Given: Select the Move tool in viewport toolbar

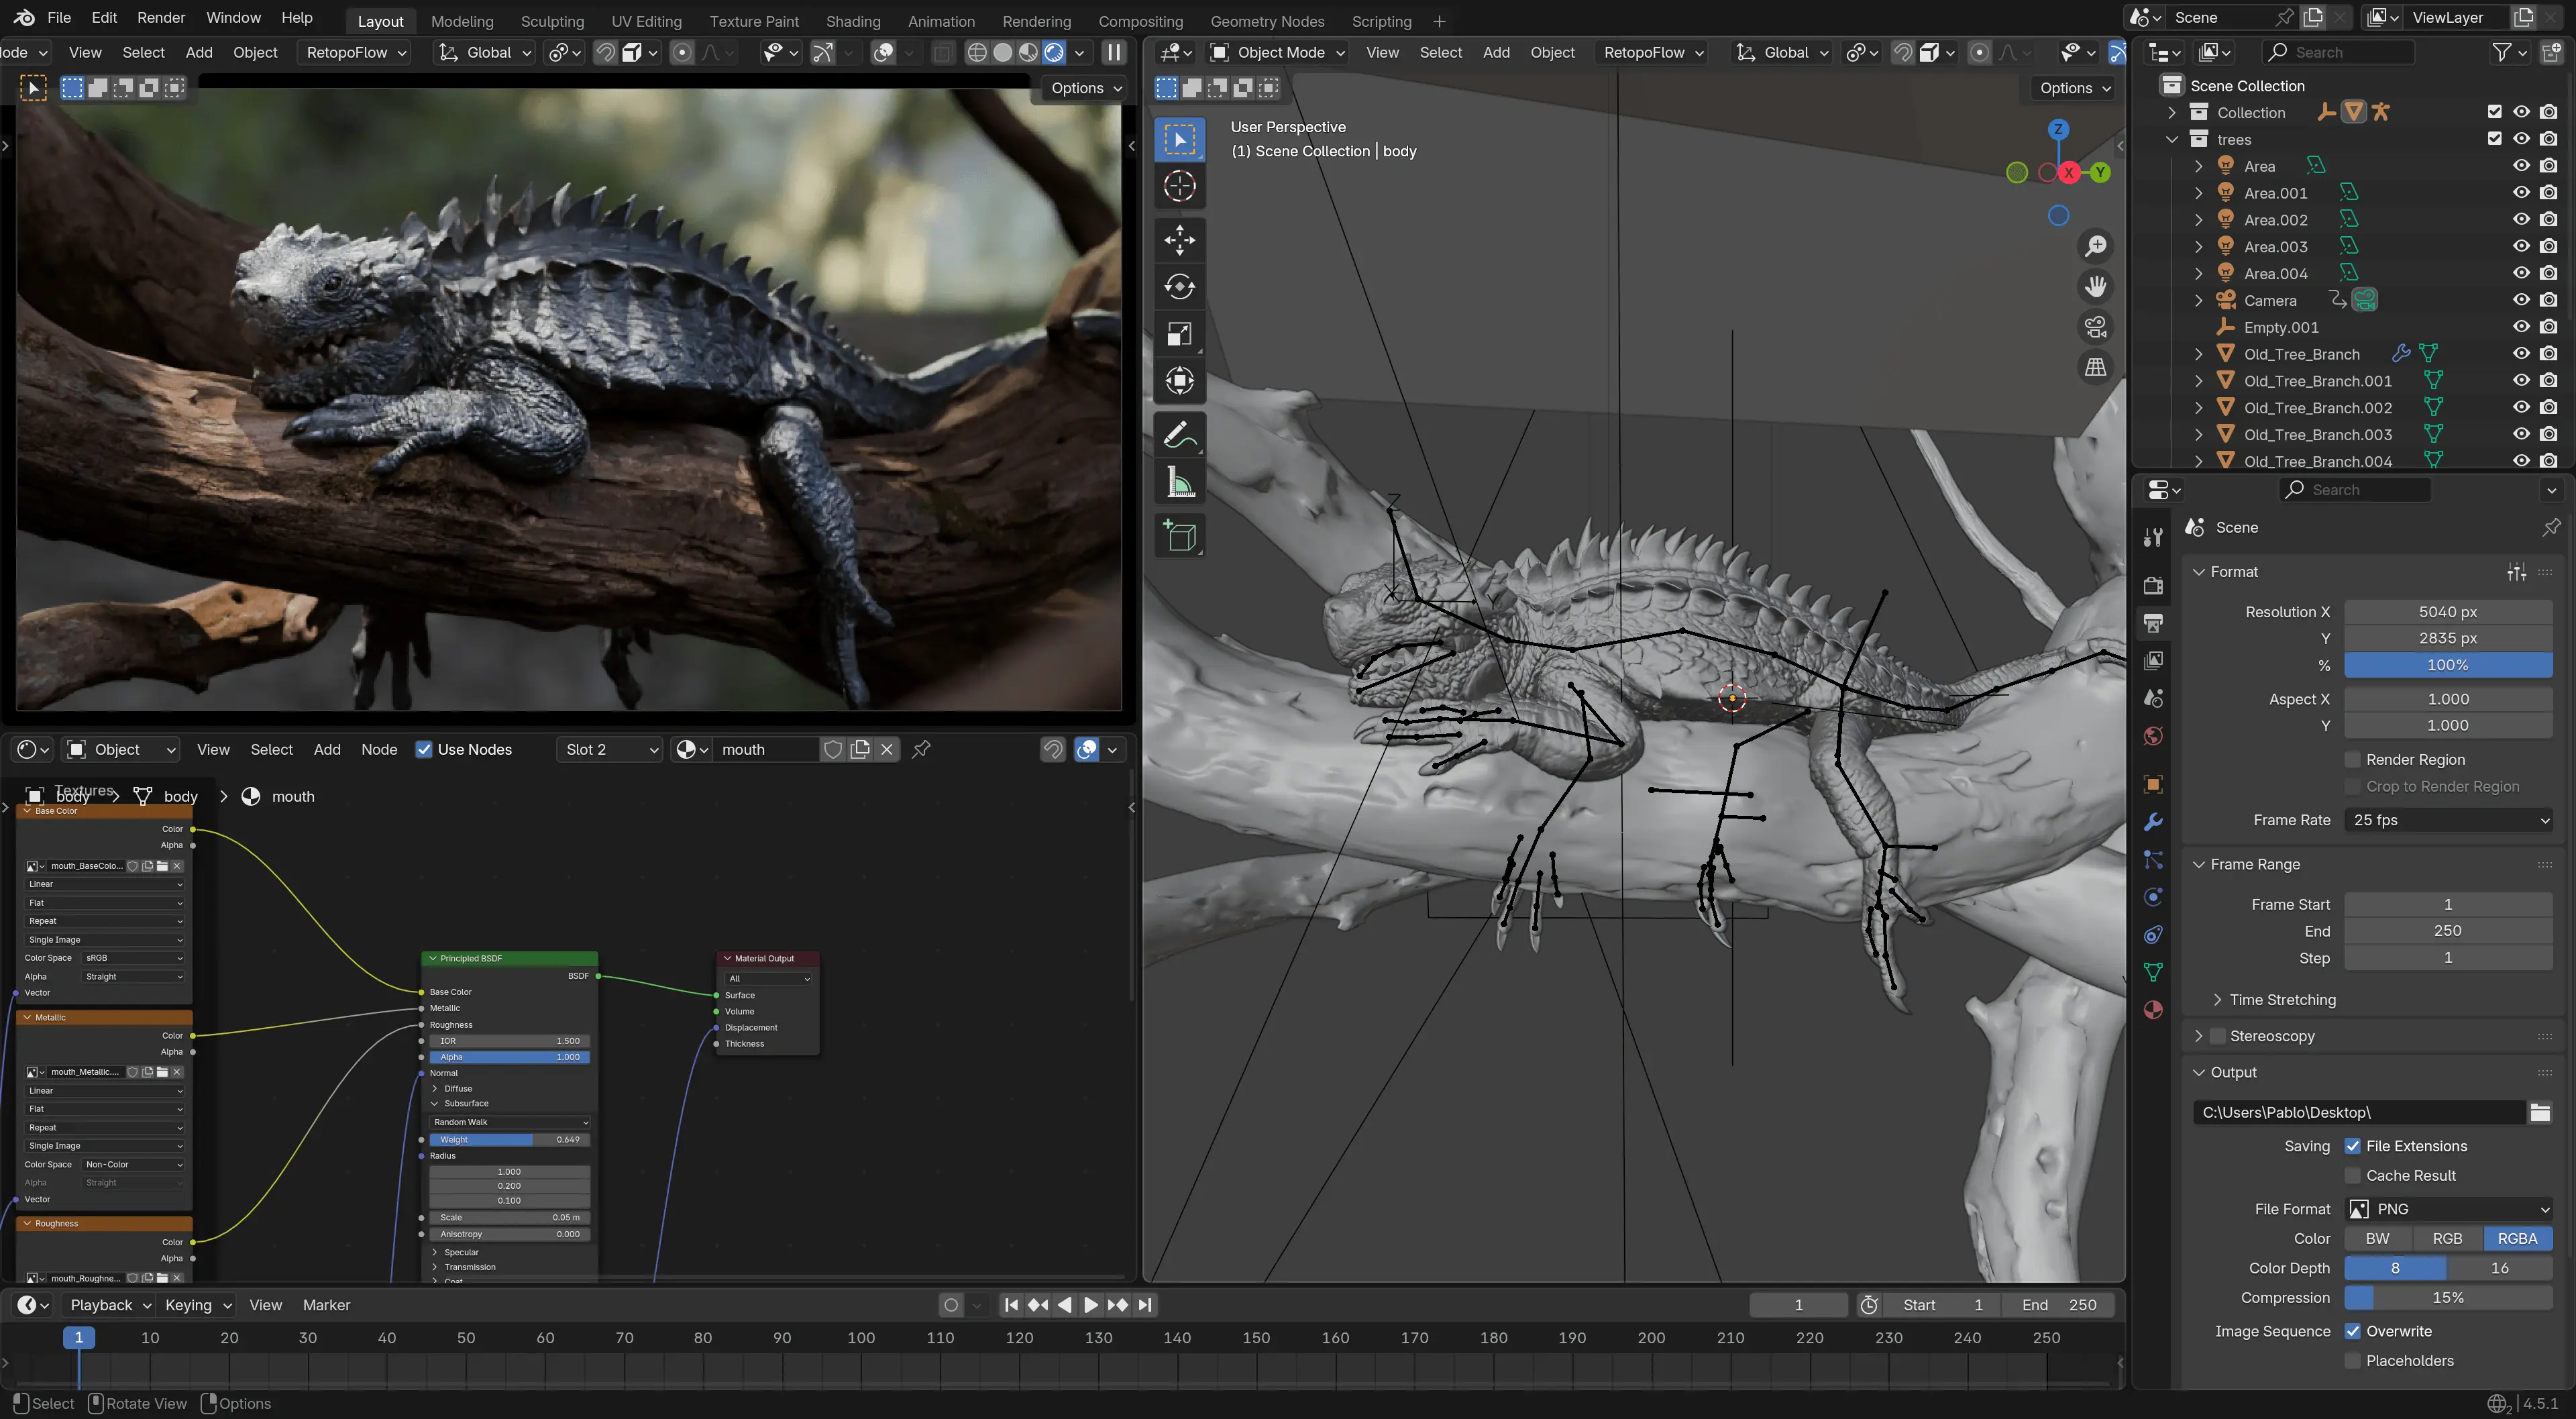Looking at the screenshot, I should point(1179,240).
